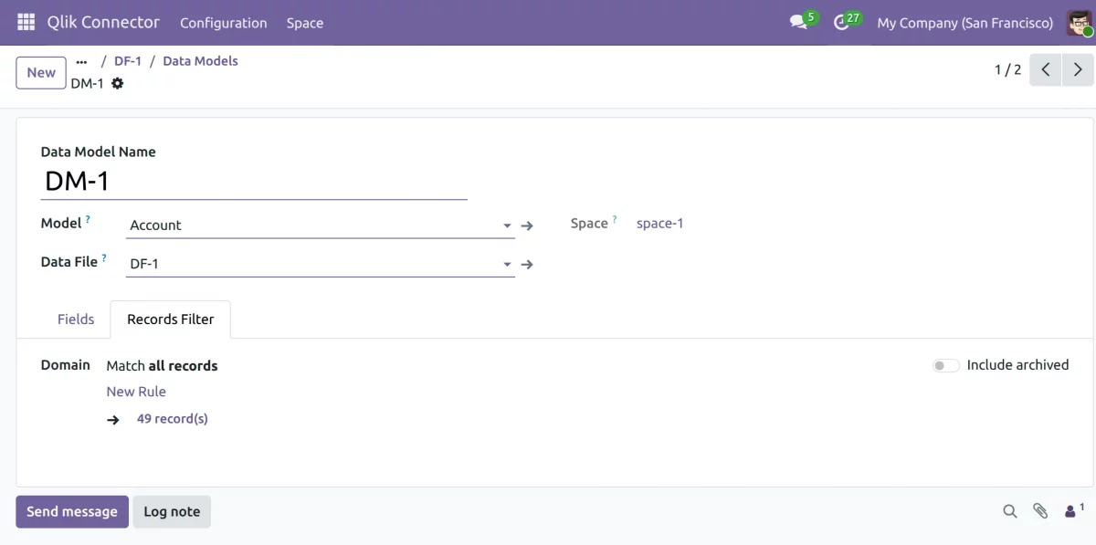Image resolution: width=1096 pixels, height=545 pixels.
Task: Toggle the Include archived switch
Action: point(945,365)
